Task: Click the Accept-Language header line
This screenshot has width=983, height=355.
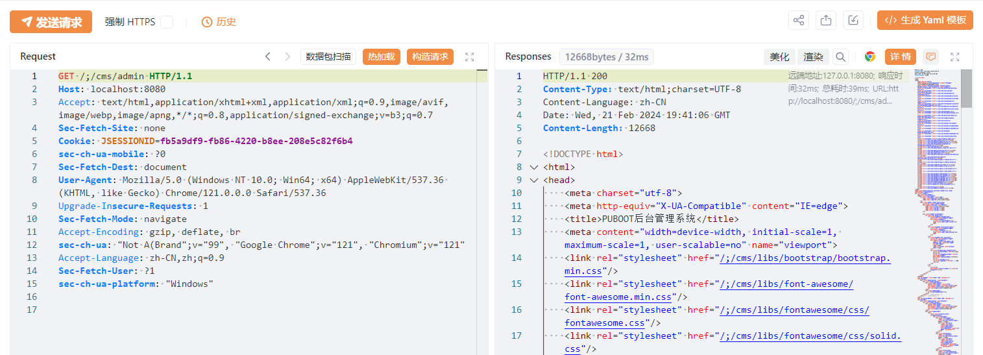Action: (x=141, y=258)
